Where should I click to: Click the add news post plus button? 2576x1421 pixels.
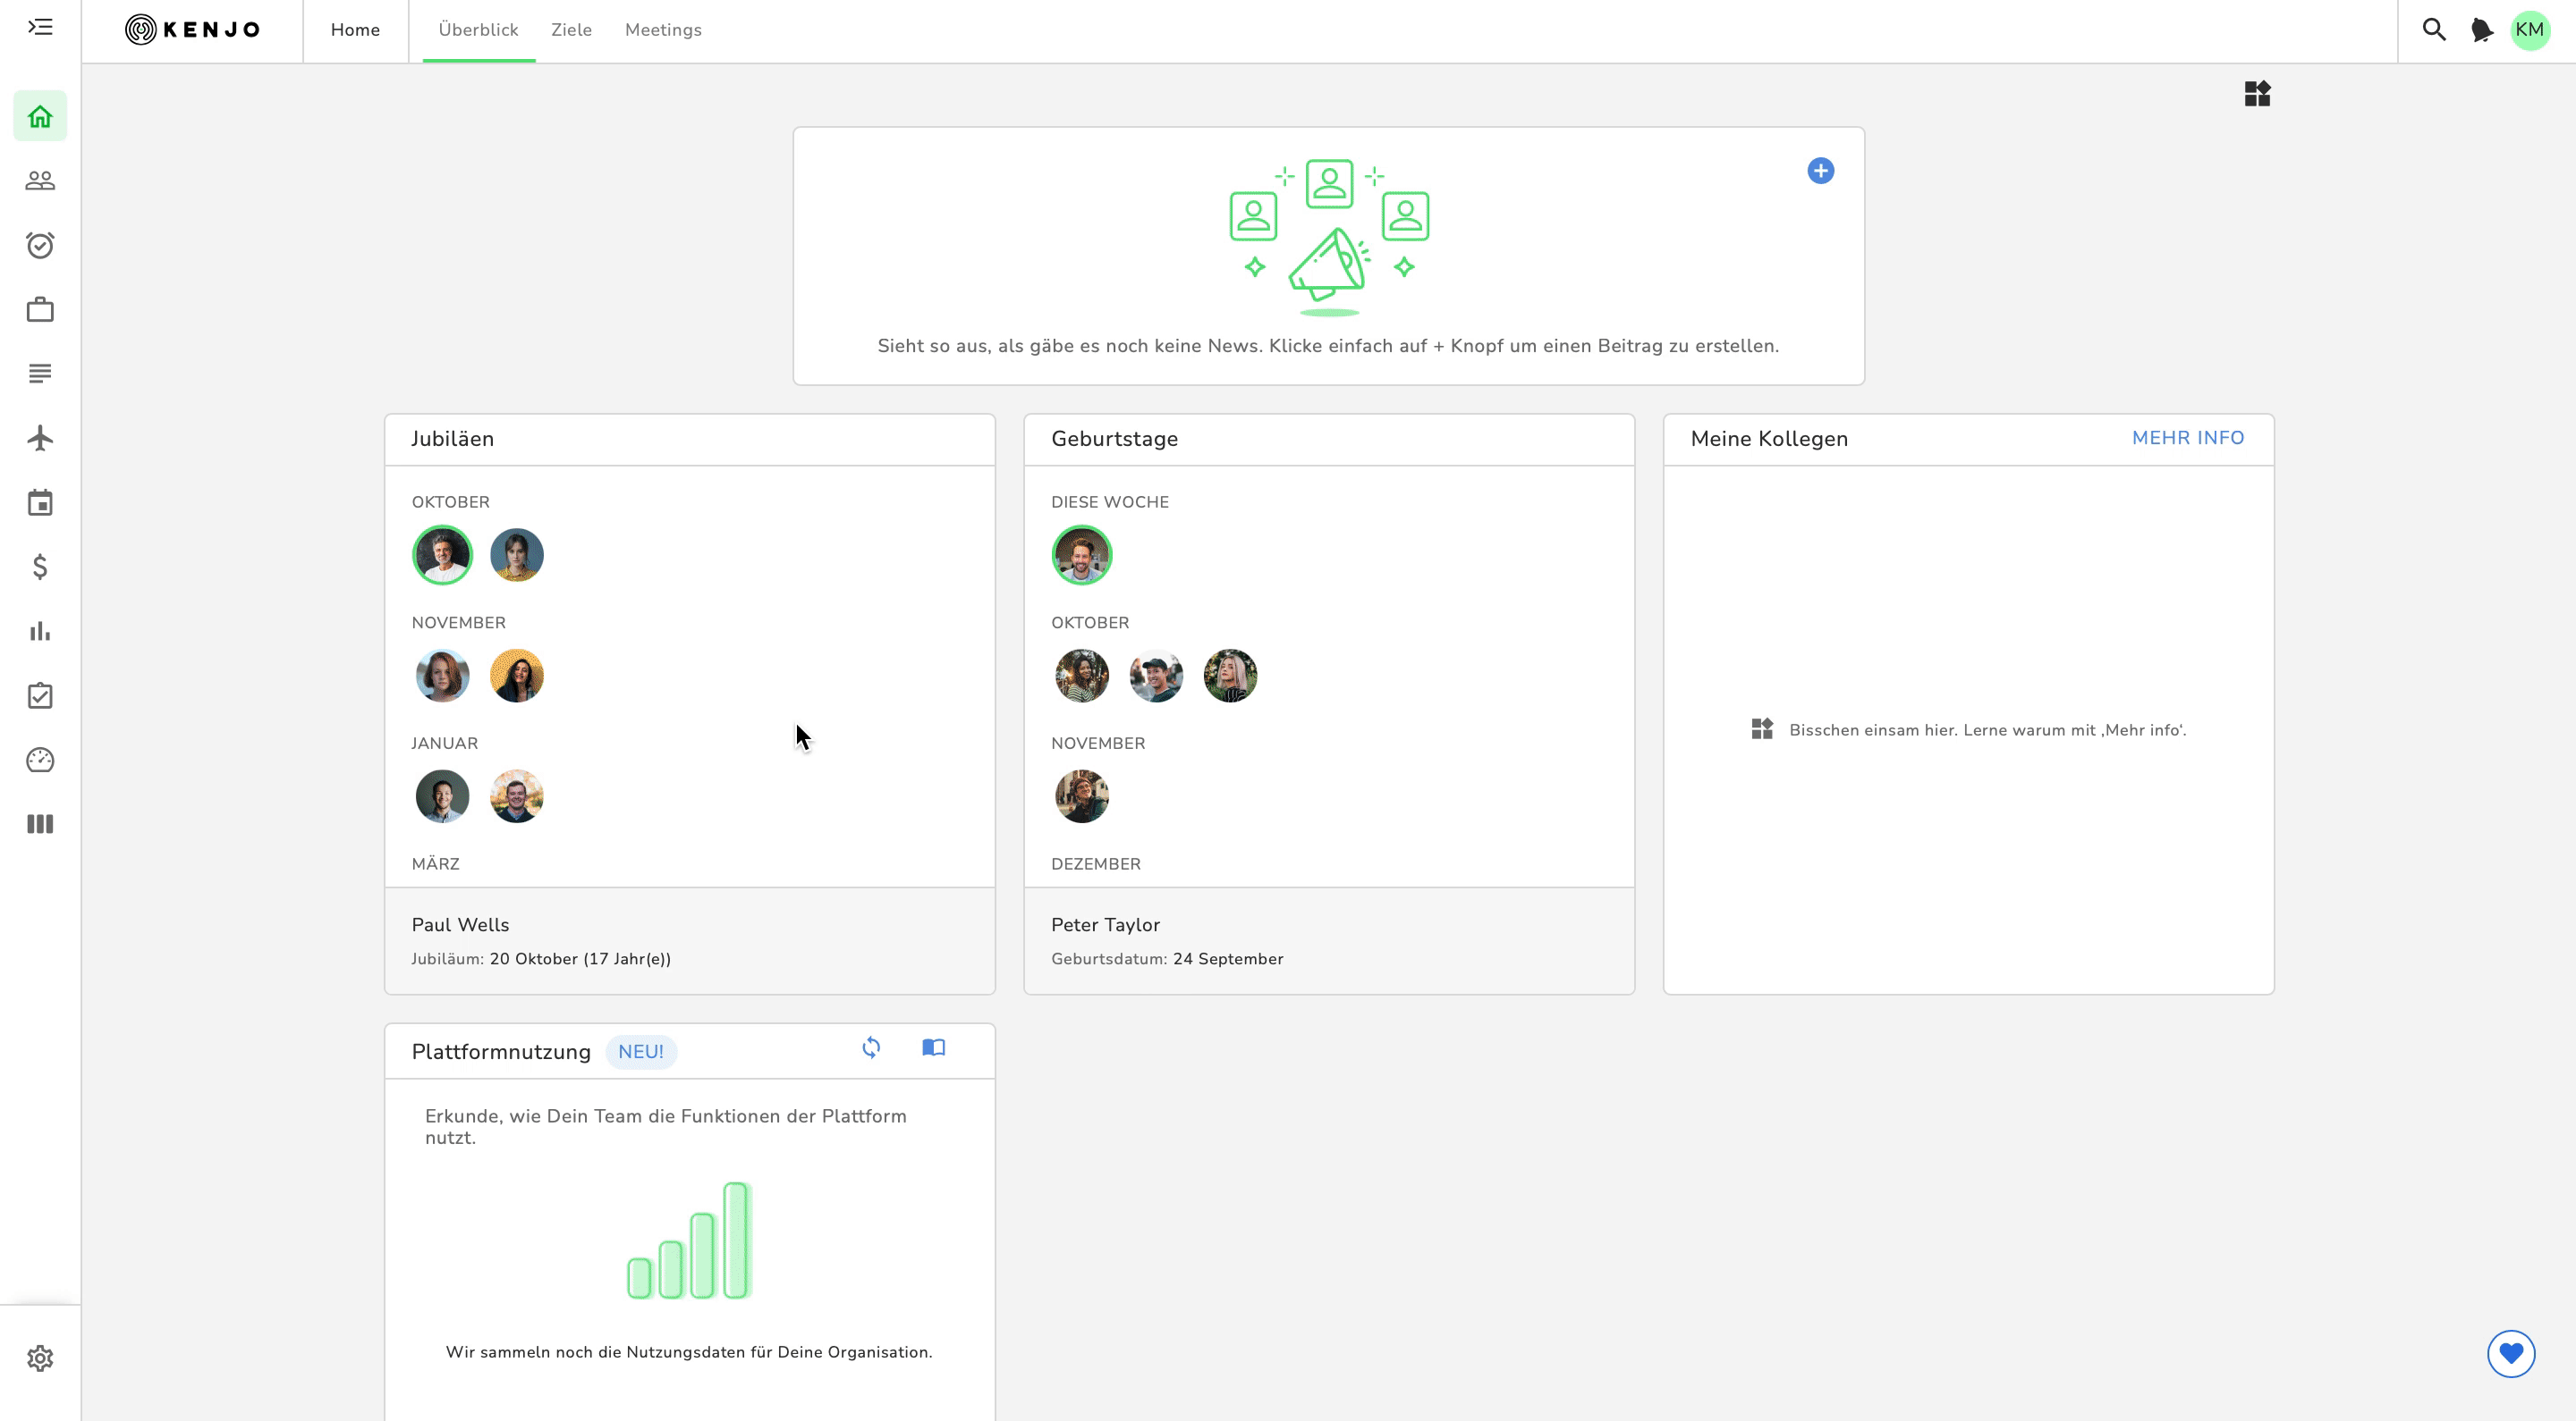click(1820, 171)
